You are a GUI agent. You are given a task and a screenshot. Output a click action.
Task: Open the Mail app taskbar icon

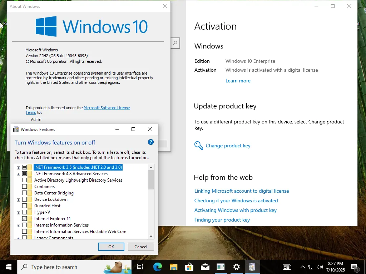coord(205,267)
